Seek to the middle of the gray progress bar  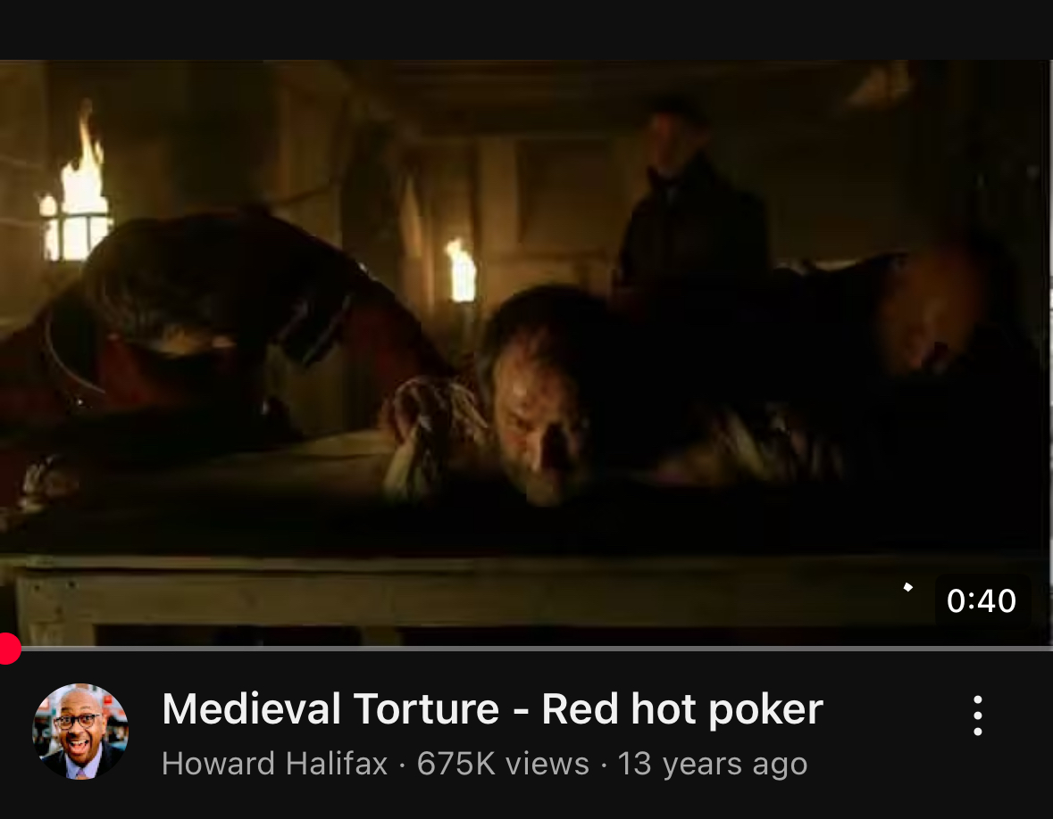[x=527, y=649]
